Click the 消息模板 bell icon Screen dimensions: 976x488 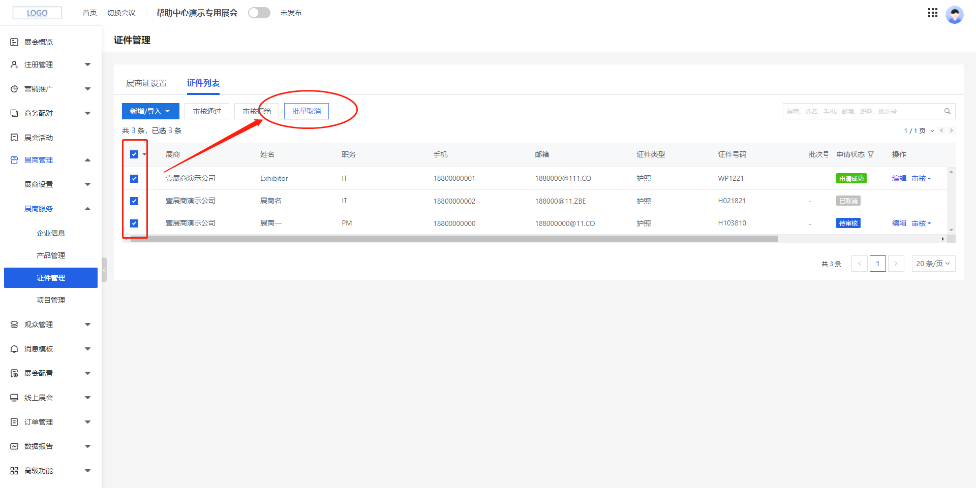click(14, 349)
